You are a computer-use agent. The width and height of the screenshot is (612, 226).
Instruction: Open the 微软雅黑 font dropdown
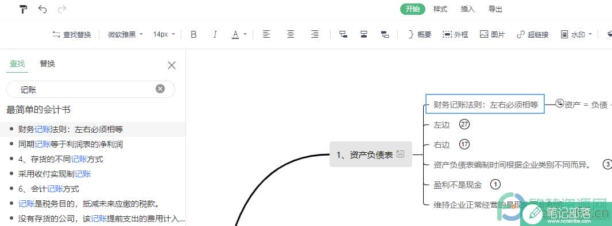pyautogui.click(x=125, y=35)
